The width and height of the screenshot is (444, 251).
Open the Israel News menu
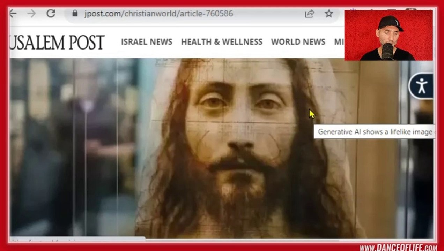pos(147,42)
